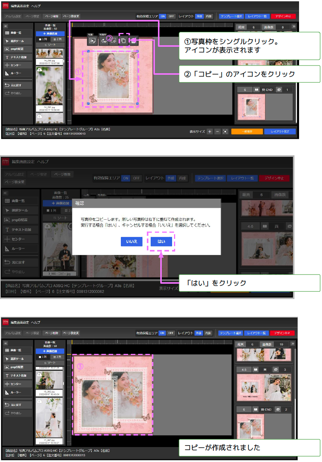Click レイアウト完了 button in top screenshot
This screenshot has height=462, width=322.
pyautogui.click(x=280, y=132)
